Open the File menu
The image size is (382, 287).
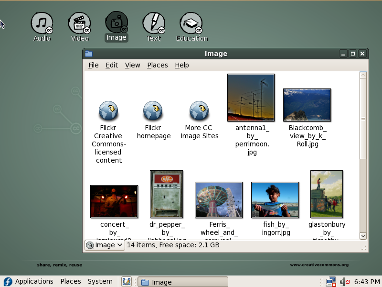(x=93, y=65)
